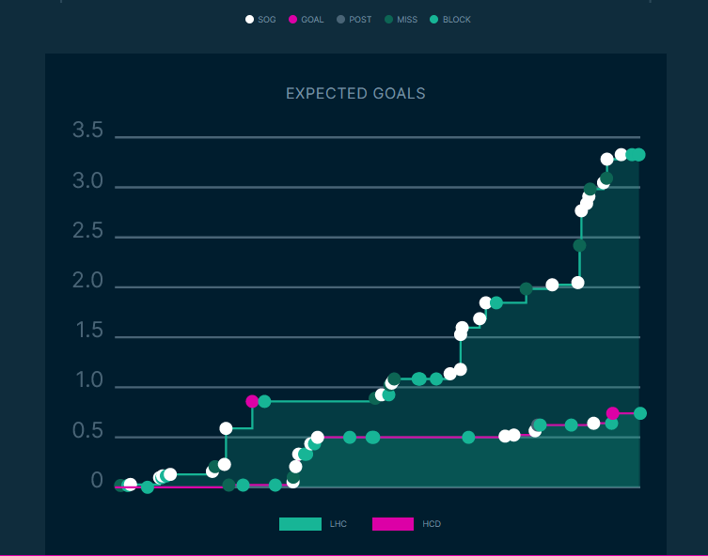The image size is (708, 556).
Task: Select the pink goal marker on LHC line
Action: click(x=252, y=401)
